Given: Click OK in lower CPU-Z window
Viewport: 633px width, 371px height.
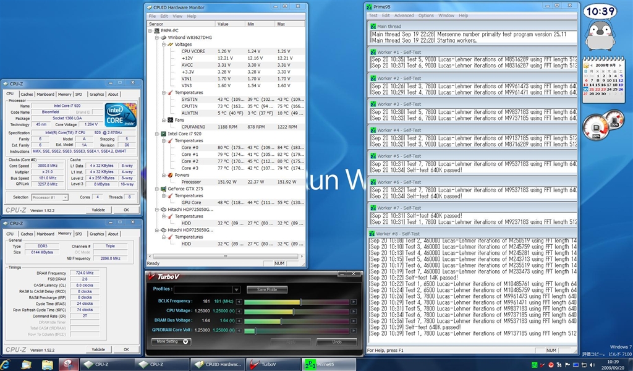Looking at the screenshot, I should pos(126,349).
